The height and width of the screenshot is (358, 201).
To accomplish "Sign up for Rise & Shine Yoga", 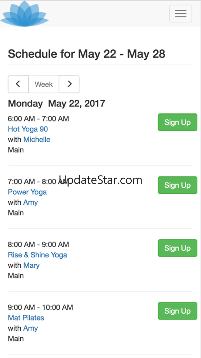I will pyautogui.click(x=177, y=248).
